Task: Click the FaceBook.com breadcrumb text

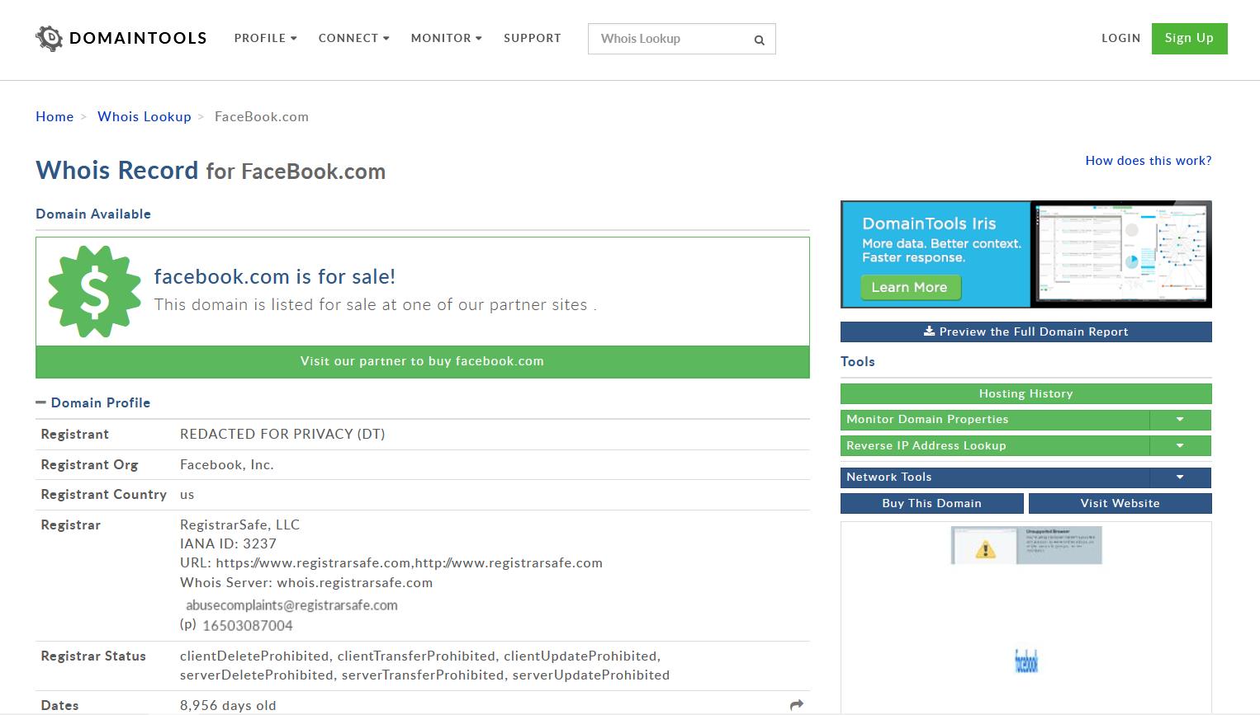Action: [262, 116]
